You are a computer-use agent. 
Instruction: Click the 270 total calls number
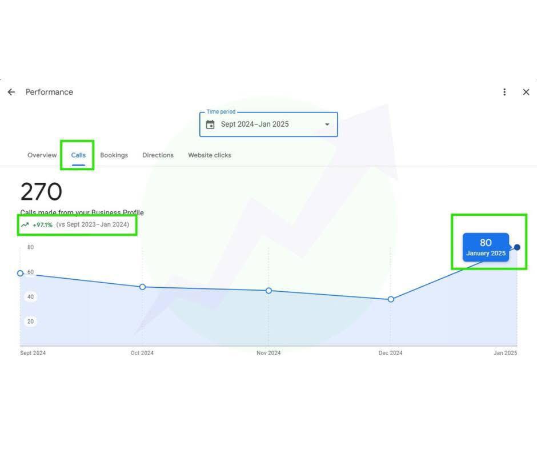click(x=41, y=192)
